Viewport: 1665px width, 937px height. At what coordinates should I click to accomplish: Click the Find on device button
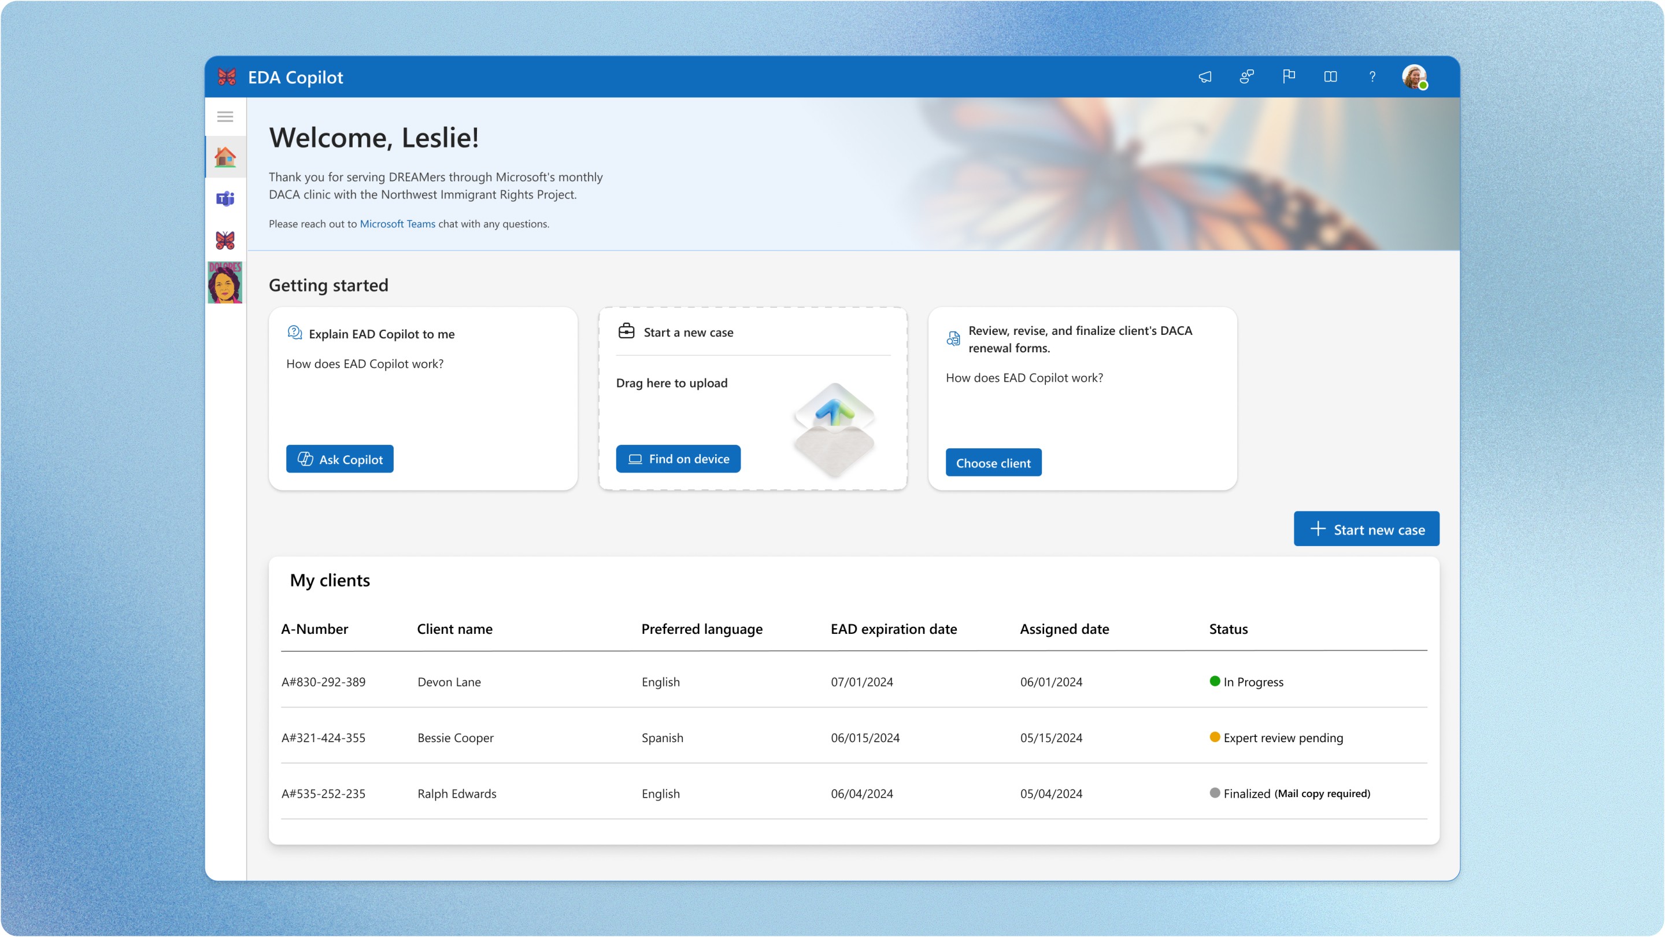click(678, 459)
